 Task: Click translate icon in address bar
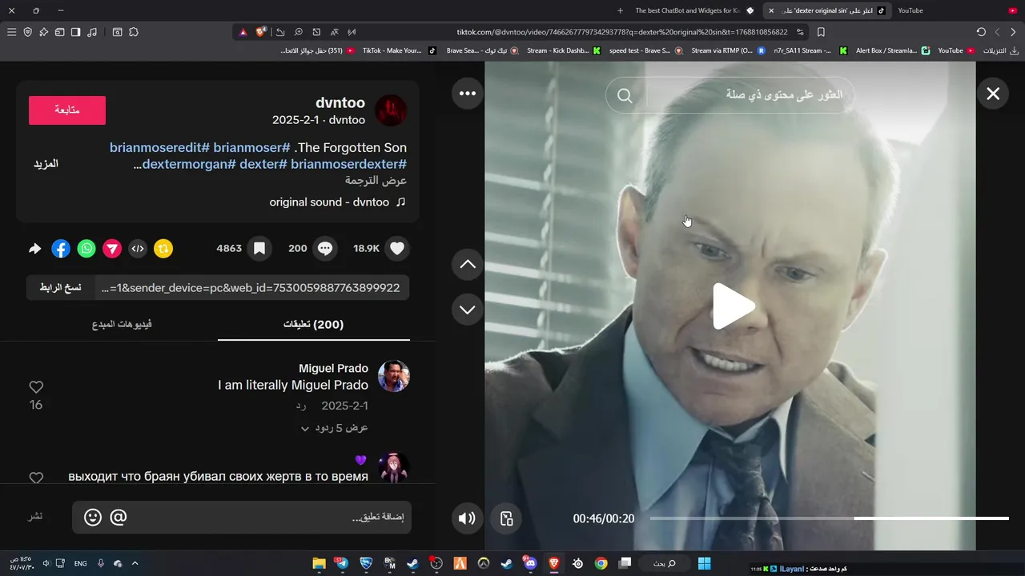tap(334, 32)
